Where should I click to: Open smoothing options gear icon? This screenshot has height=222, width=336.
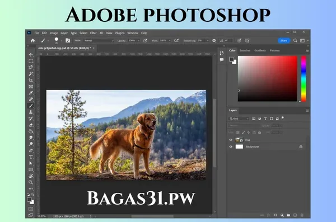tap(214, 40)
